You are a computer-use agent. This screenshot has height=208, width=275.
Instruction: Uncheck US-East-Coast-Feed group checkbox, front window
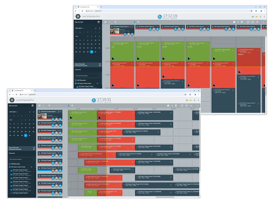(x=10, y=167)
